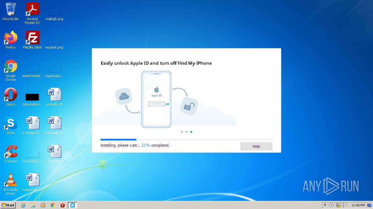Viewport: 373px width, 209px height.
Task: Select exchangech... document on desktop
Action: click(x=32, y=125)
